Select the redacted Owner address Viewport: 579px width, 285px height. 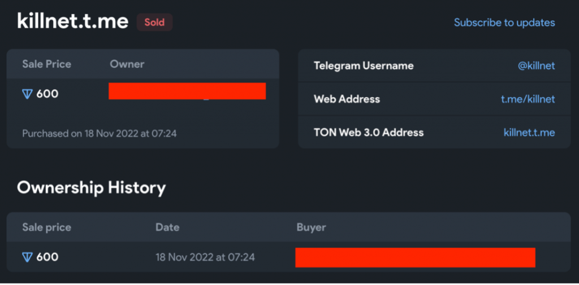[x=187, y=91]
